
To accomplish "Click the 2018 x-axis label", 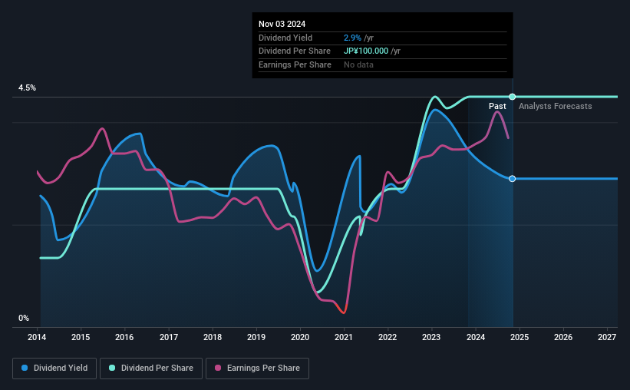I will 213,337.
